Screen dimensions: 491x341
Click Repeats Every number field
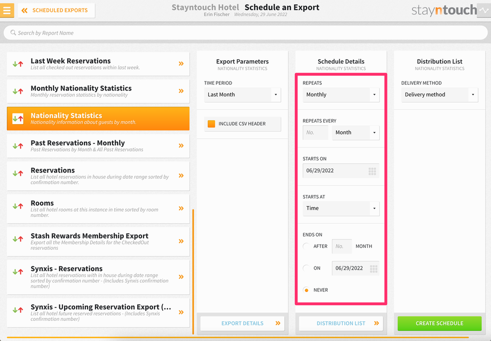point(315,133)
